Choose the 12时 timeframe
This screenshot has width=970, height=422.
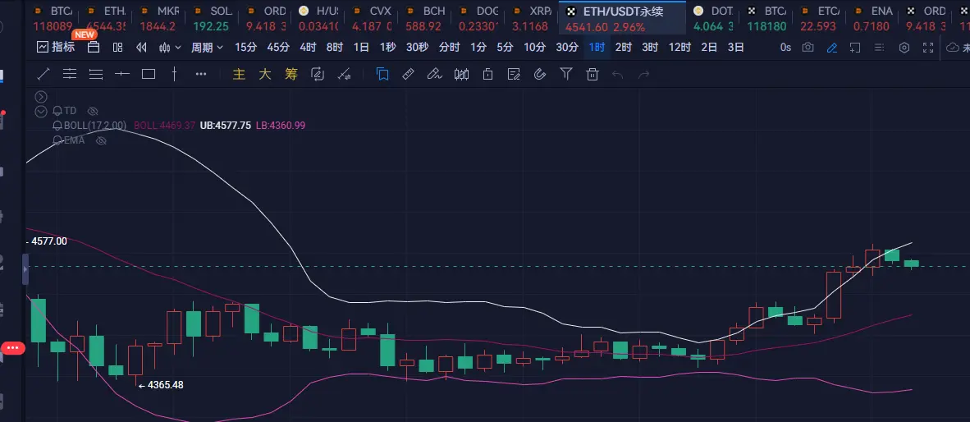(679, 47)
